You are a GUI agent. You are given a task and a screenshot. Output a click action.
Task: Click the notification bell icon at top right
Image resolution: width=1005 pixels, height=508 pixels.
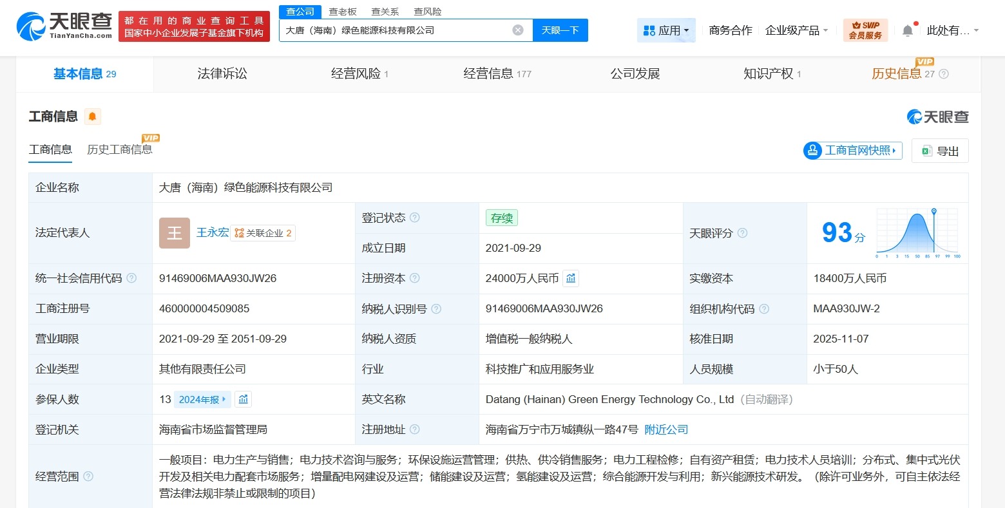tap(908, 30)
